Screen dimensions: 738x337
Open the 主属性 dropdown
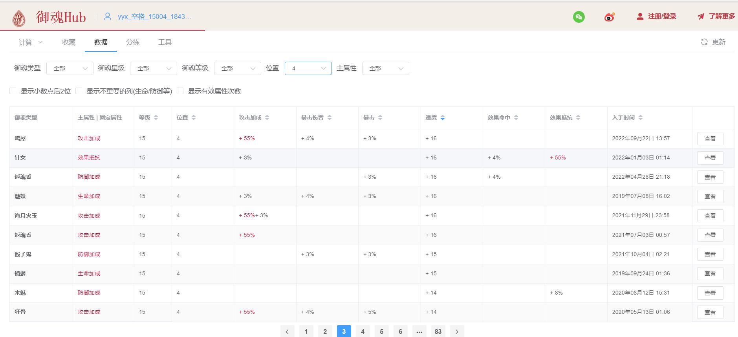tap(386, 68)
